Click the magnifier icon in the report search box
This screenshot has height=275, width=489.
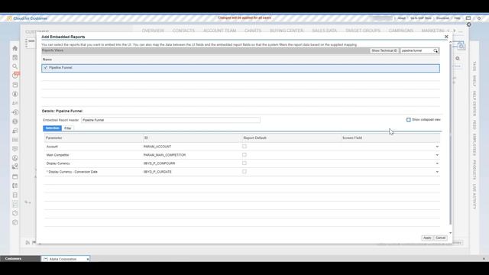(x=436, y=50)
